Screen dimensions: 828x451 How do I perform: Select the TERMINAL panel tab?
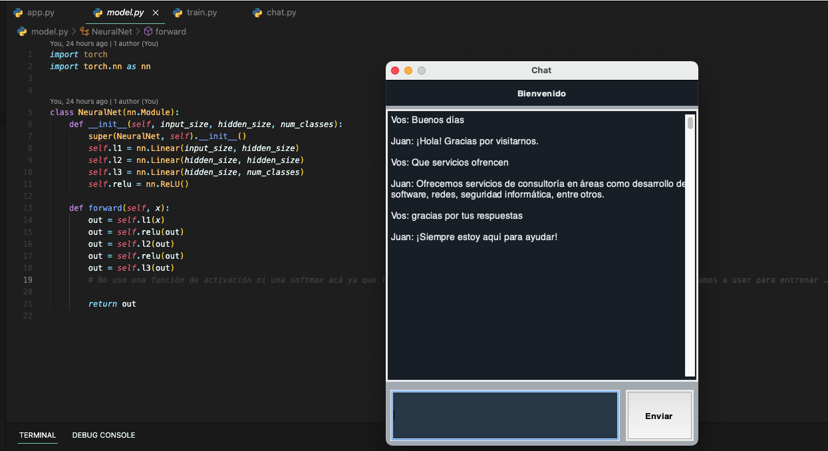click(x=38, y=435)
